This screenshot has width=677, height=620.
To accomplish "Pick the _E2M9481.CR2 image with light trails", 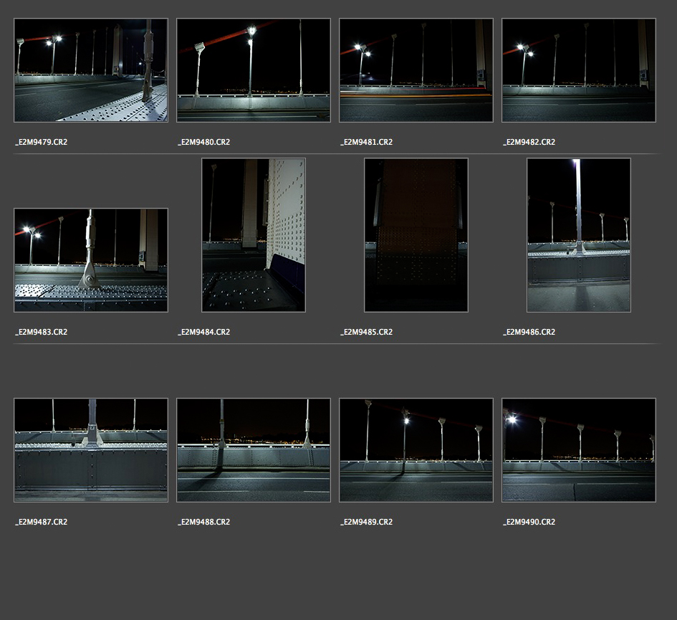I will point(416,70).
